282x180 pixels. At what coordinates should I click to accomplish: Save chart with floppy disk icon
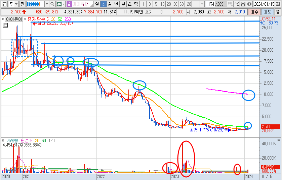point(243,4)
